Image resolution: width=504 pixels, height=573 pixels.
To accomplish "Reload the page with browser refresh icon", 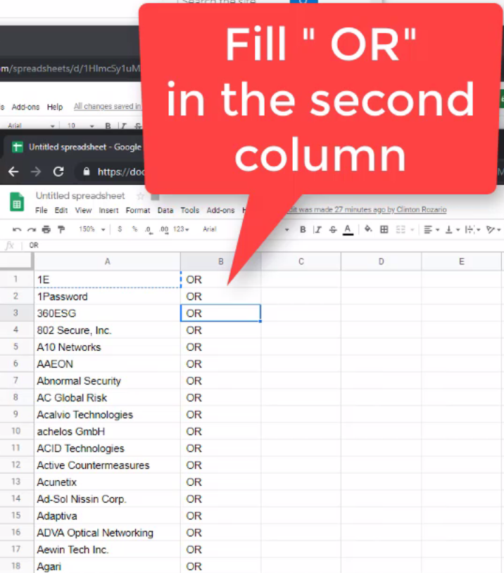I will 58,172.
